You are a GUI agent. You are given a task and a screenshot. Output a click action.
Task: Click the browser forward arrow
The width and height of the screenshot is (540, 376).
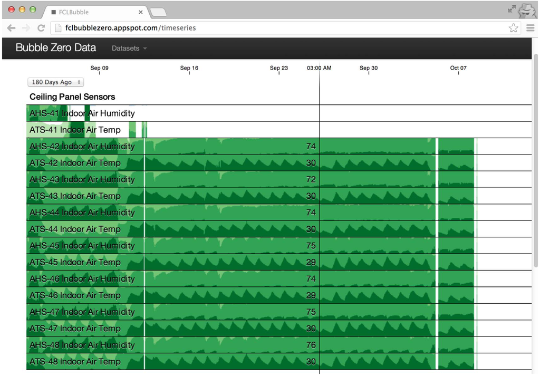(x=26, y=28)
